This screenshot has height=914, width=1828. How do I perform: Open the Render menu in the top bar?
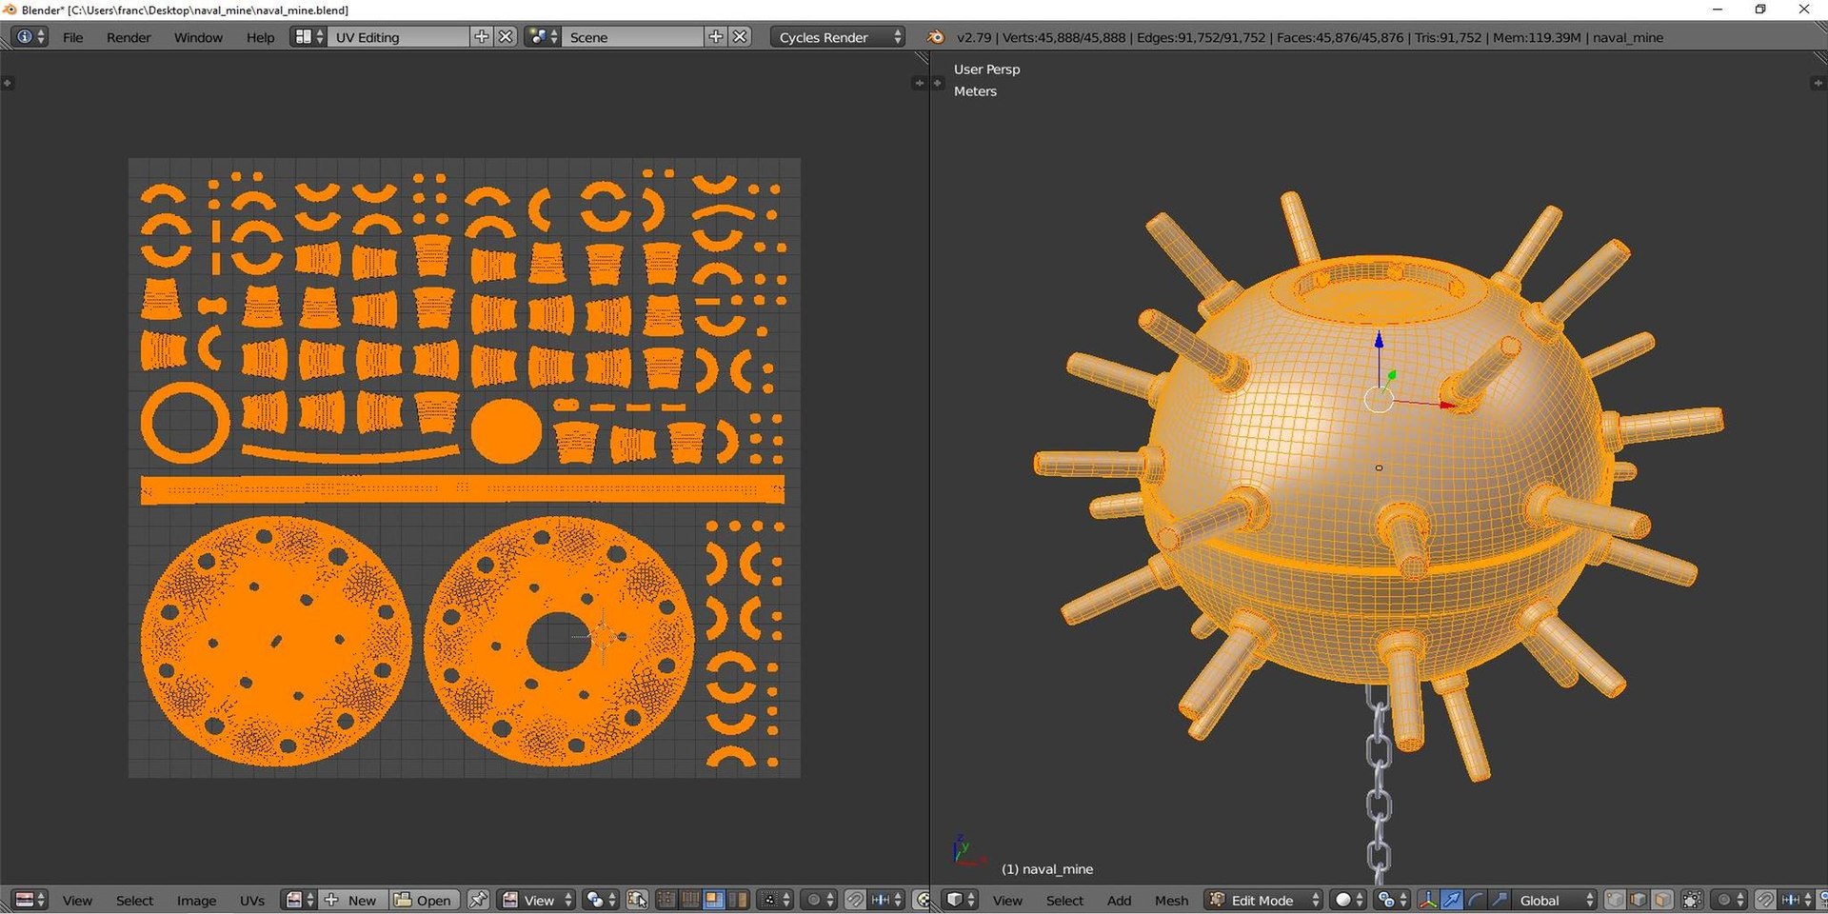point(129,37)
